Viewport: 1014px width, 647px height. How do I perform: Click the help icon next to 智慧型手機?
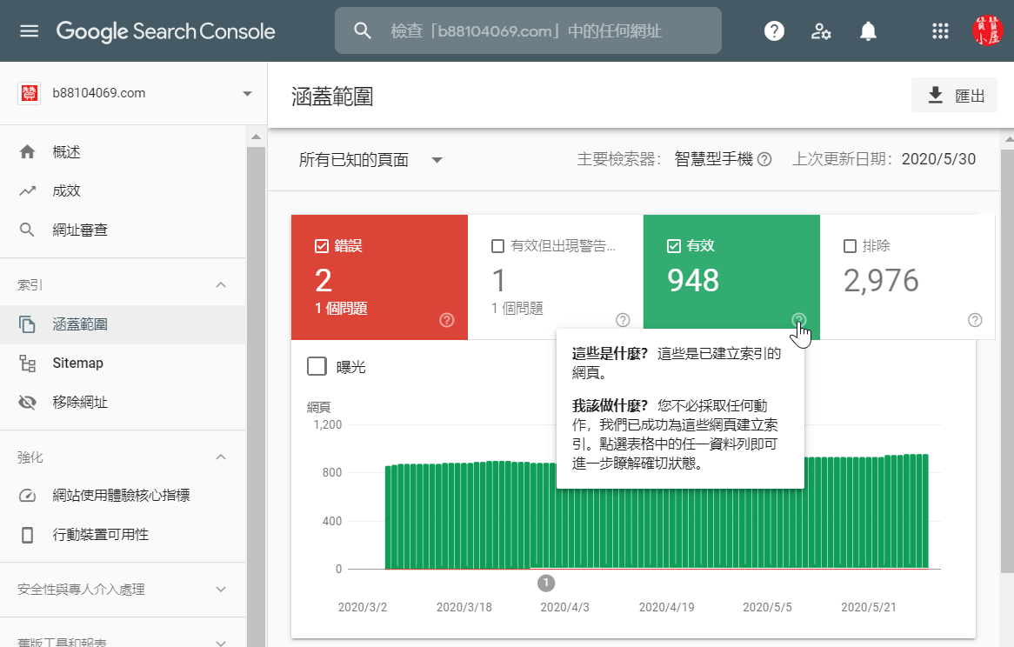click(x=764, y=159)
